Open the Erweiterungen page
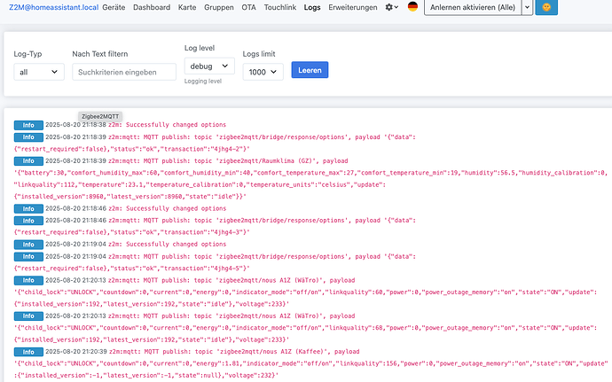The image size is (612, 382). pos(353,7)
